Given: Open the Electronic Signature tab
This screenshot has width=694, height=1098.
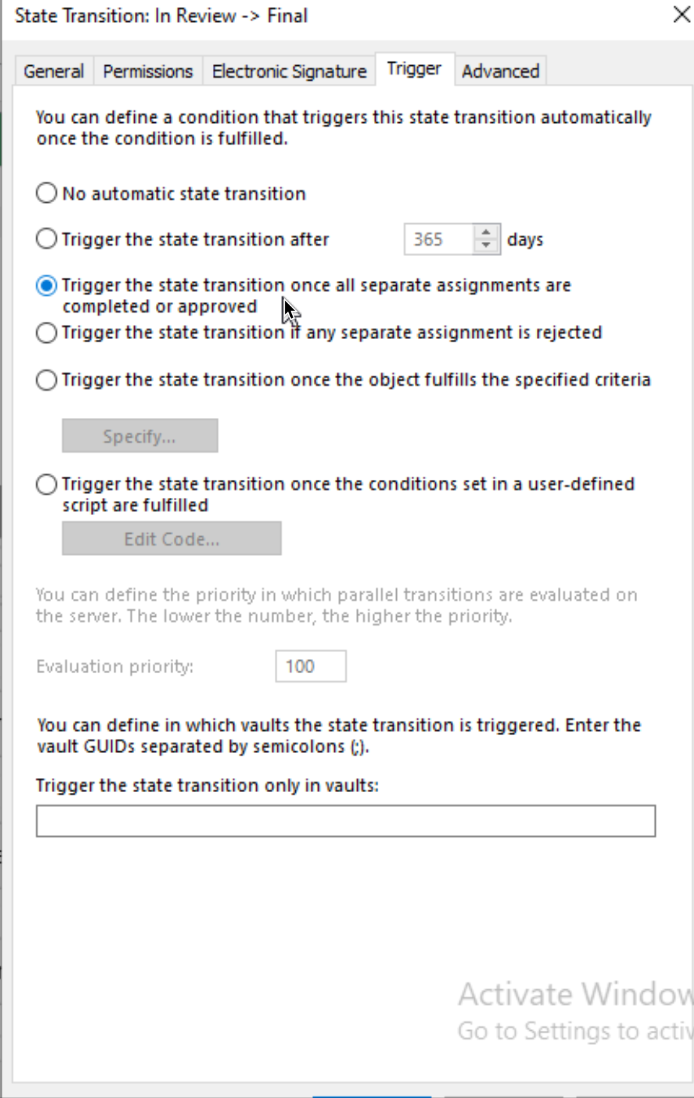Looking at the screenshot, I should pyautogui.click(x=289, y=71).
